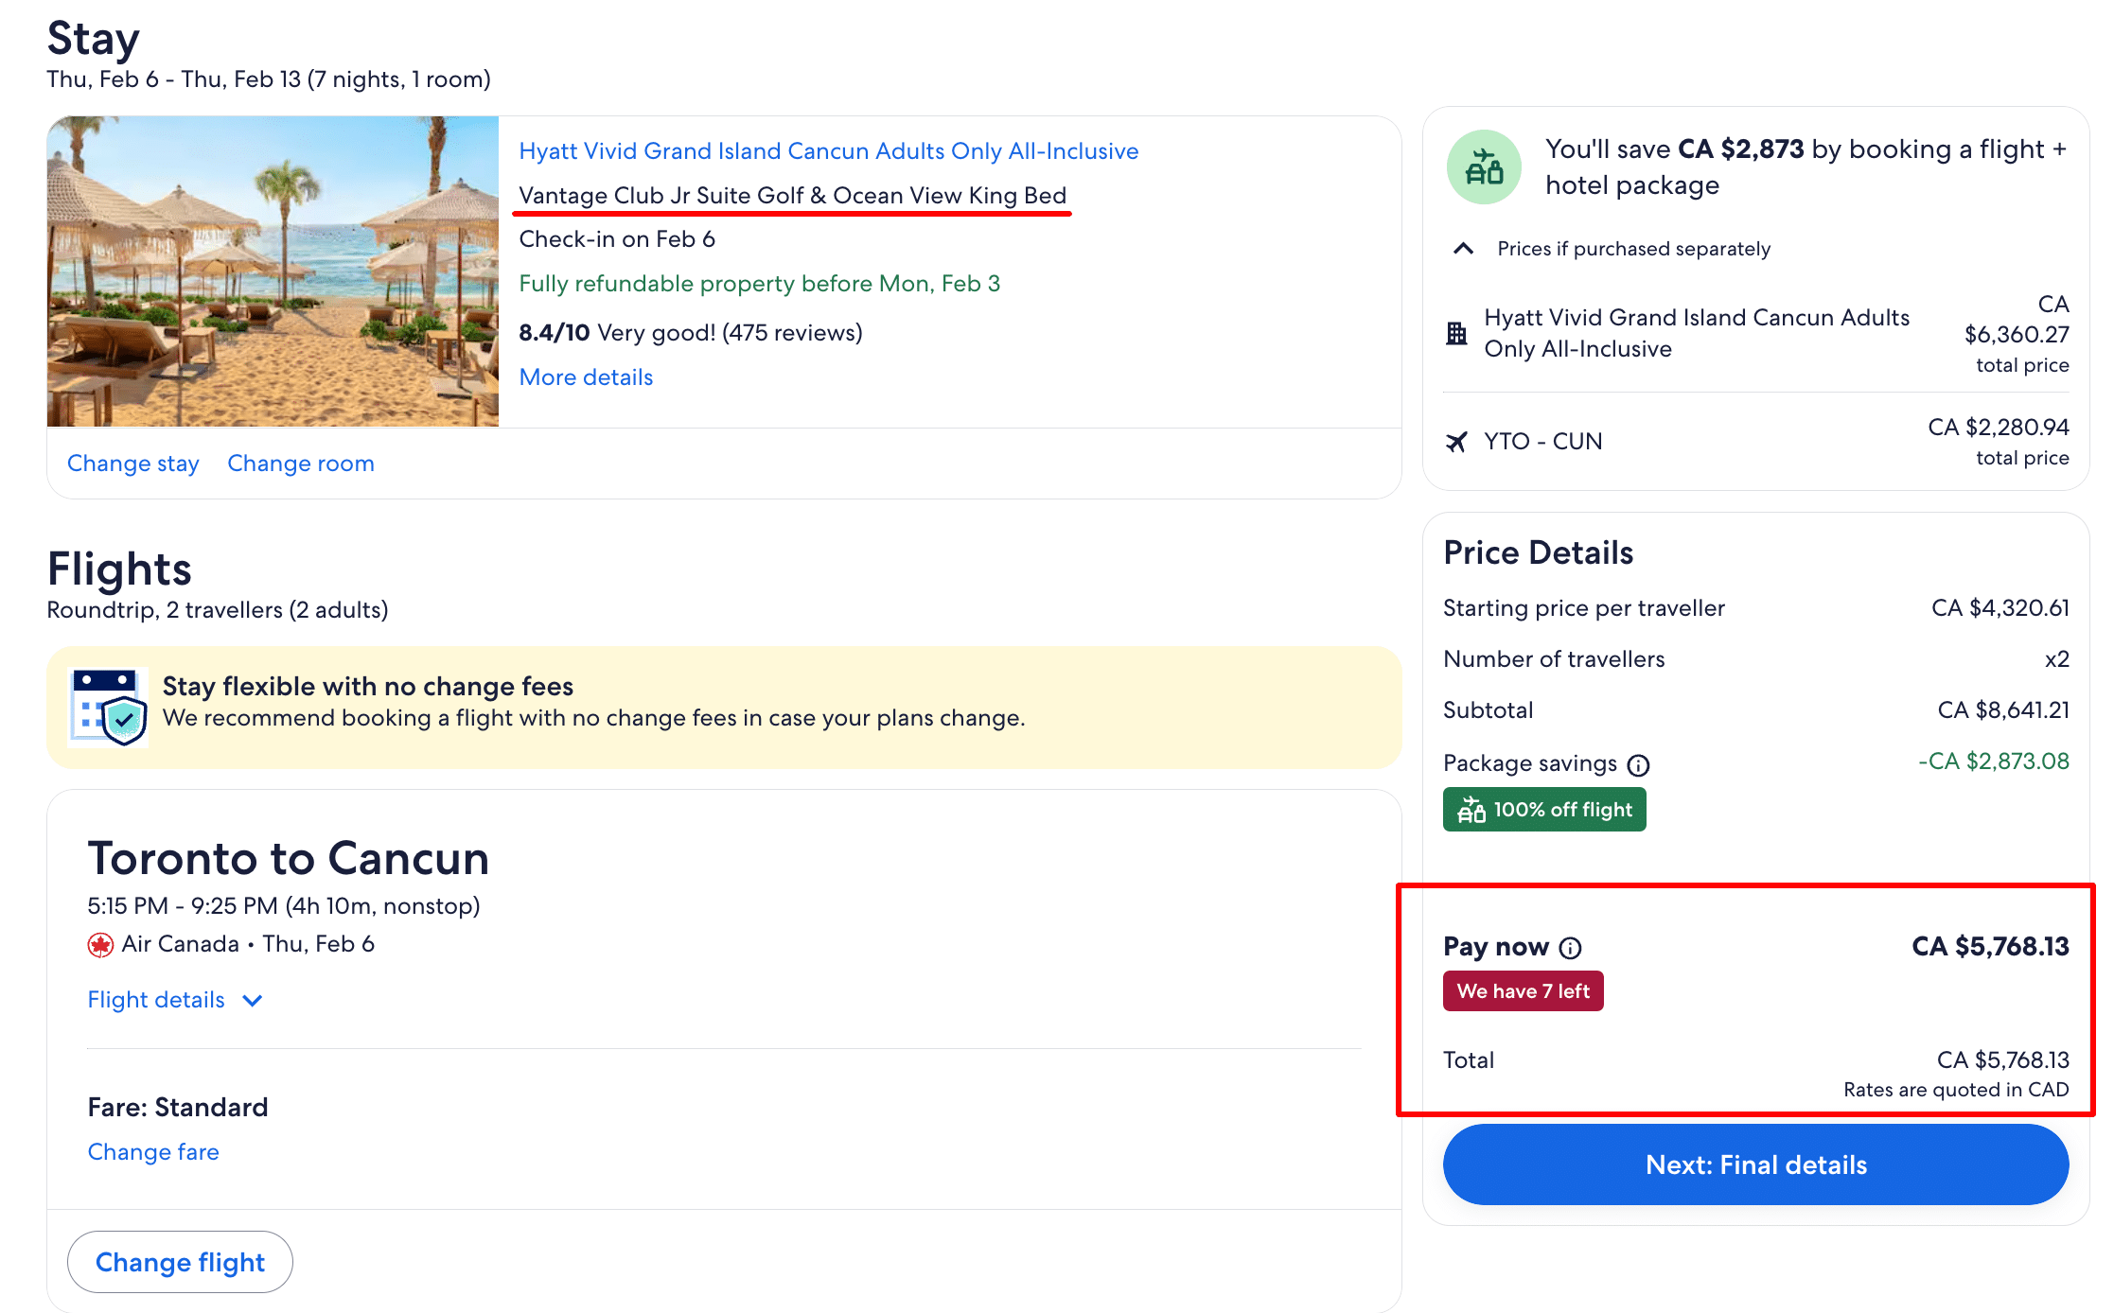2114x1313 pixels.
Task: Click the calendar shield no change fees icon
Action: coord(109,707)
